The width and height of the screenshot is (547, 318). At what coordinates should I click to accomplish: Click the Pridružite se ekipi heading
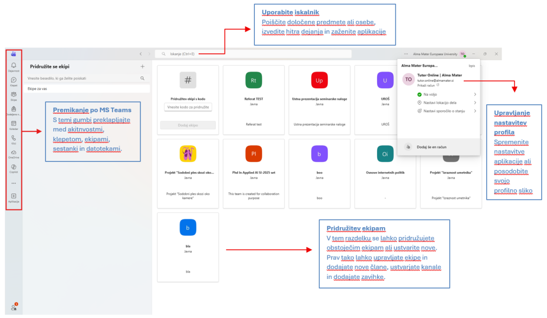click(x=50, y=66)
